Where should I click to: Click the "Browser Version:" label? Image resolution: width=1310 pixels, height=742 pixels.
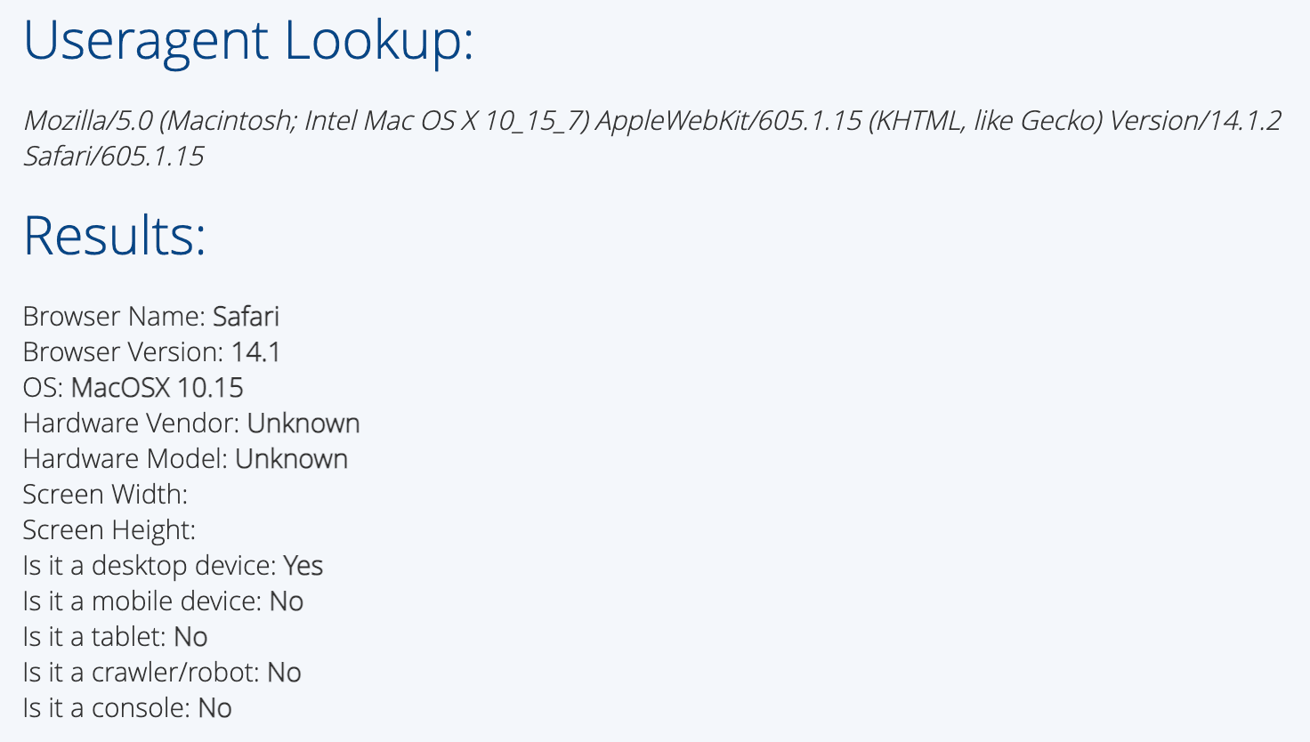tap(123, 352)
